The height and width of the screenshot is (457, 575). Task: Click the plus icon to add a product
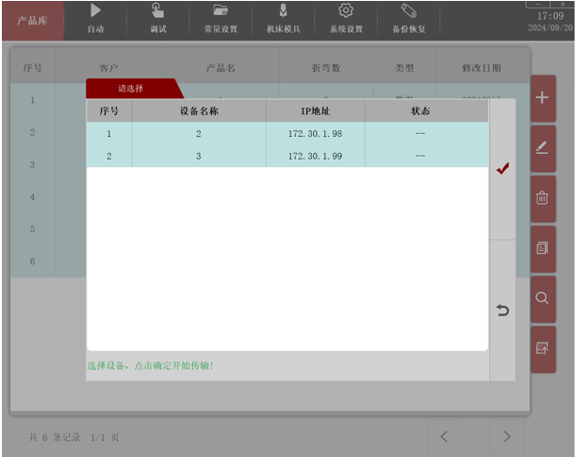(542, 99)
